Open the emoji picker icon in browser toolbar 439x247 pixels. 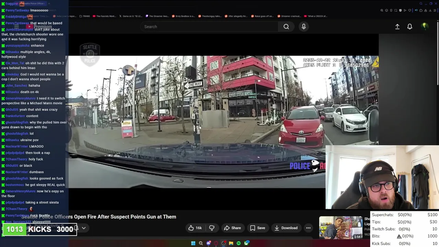387,10
